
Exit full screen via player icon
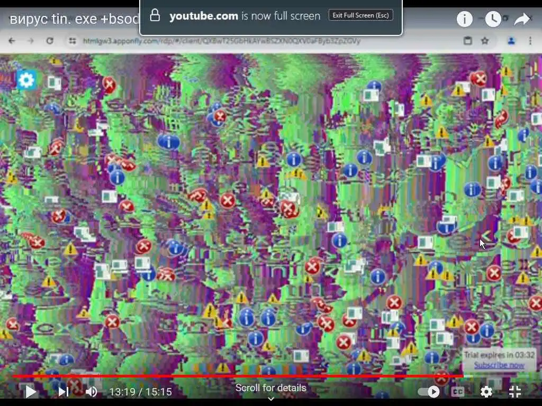pos(515,392)
